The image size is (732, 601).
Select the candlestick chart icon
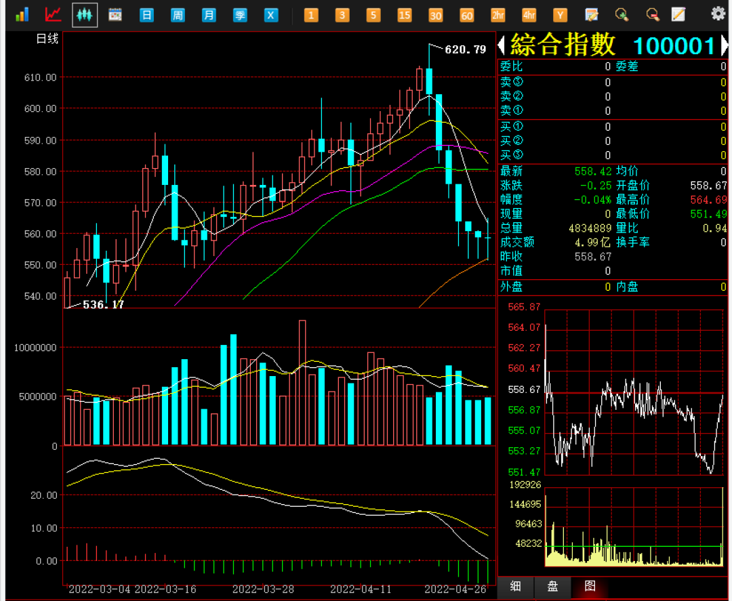(85, 14)
